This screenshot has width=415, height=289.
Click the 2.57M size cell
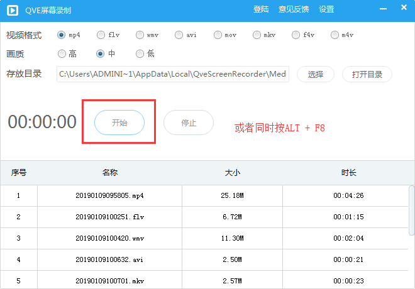pos(233,281)
